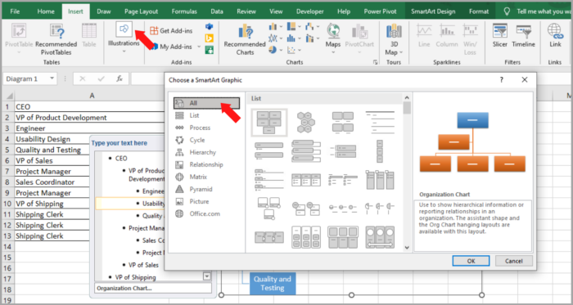The width and height of the screenshot is (573, 305).
Task: Click OK in SmartArt dialog
Action: tap(471, 261)
